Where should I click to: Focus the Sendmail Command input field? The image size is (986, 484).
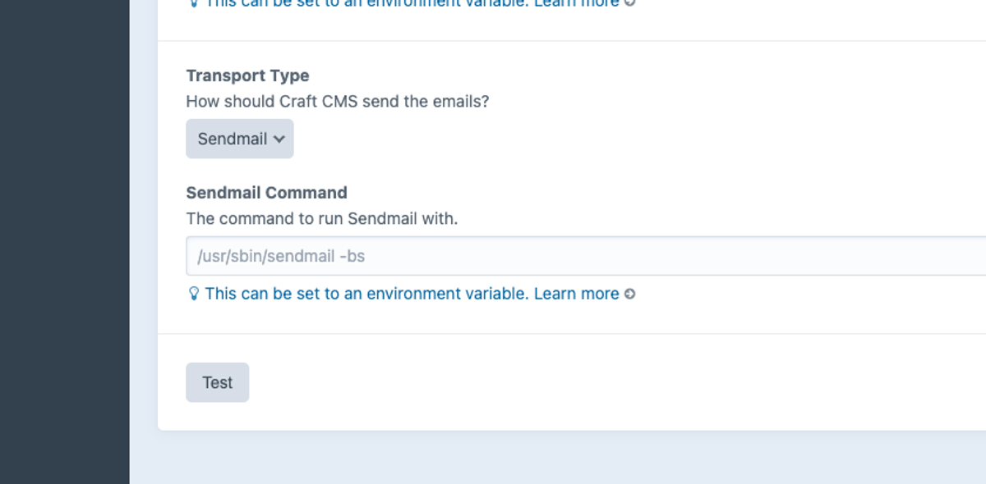[x=586, y=256]
